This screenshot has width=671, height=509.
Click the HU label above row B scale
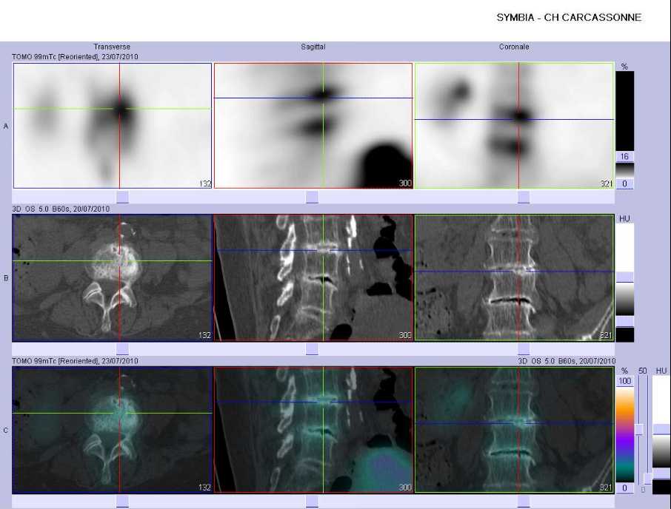[x=624, y=219]
